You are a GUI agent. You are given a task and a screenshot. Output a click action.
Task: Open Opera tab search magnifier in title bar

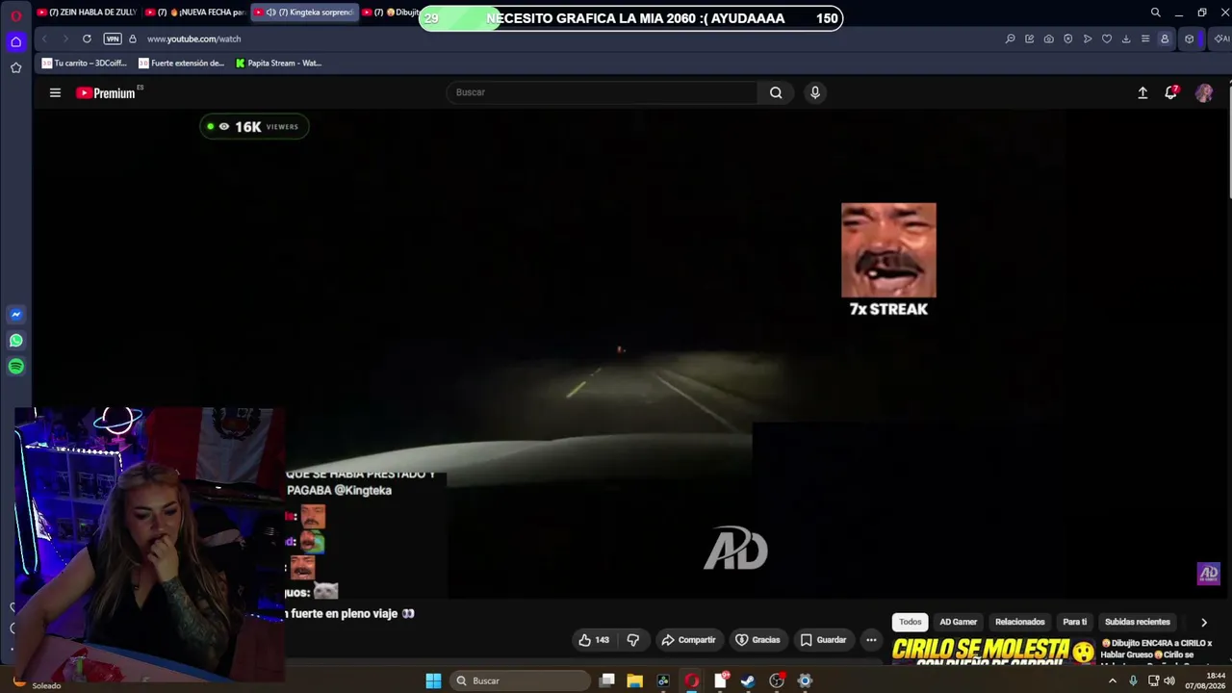pyautogui.click(x=1155, y=13)
